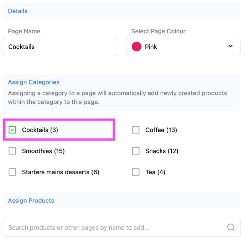
Task: Focus the search products input field
Action: 114,228
